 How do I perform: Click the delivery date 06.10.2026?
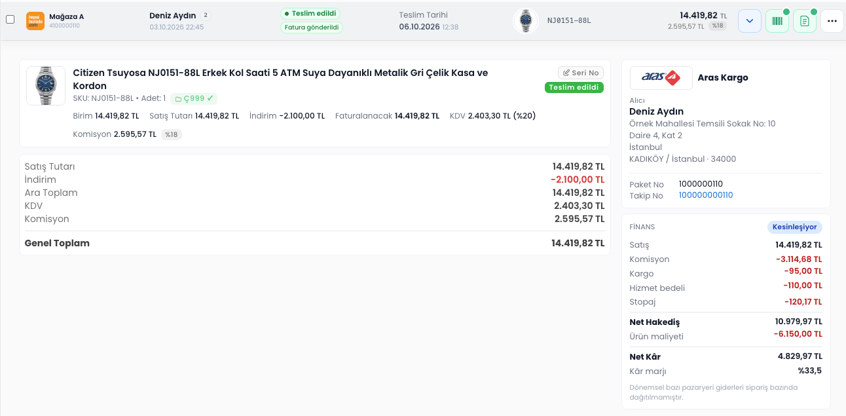click(x=419, y=27)
